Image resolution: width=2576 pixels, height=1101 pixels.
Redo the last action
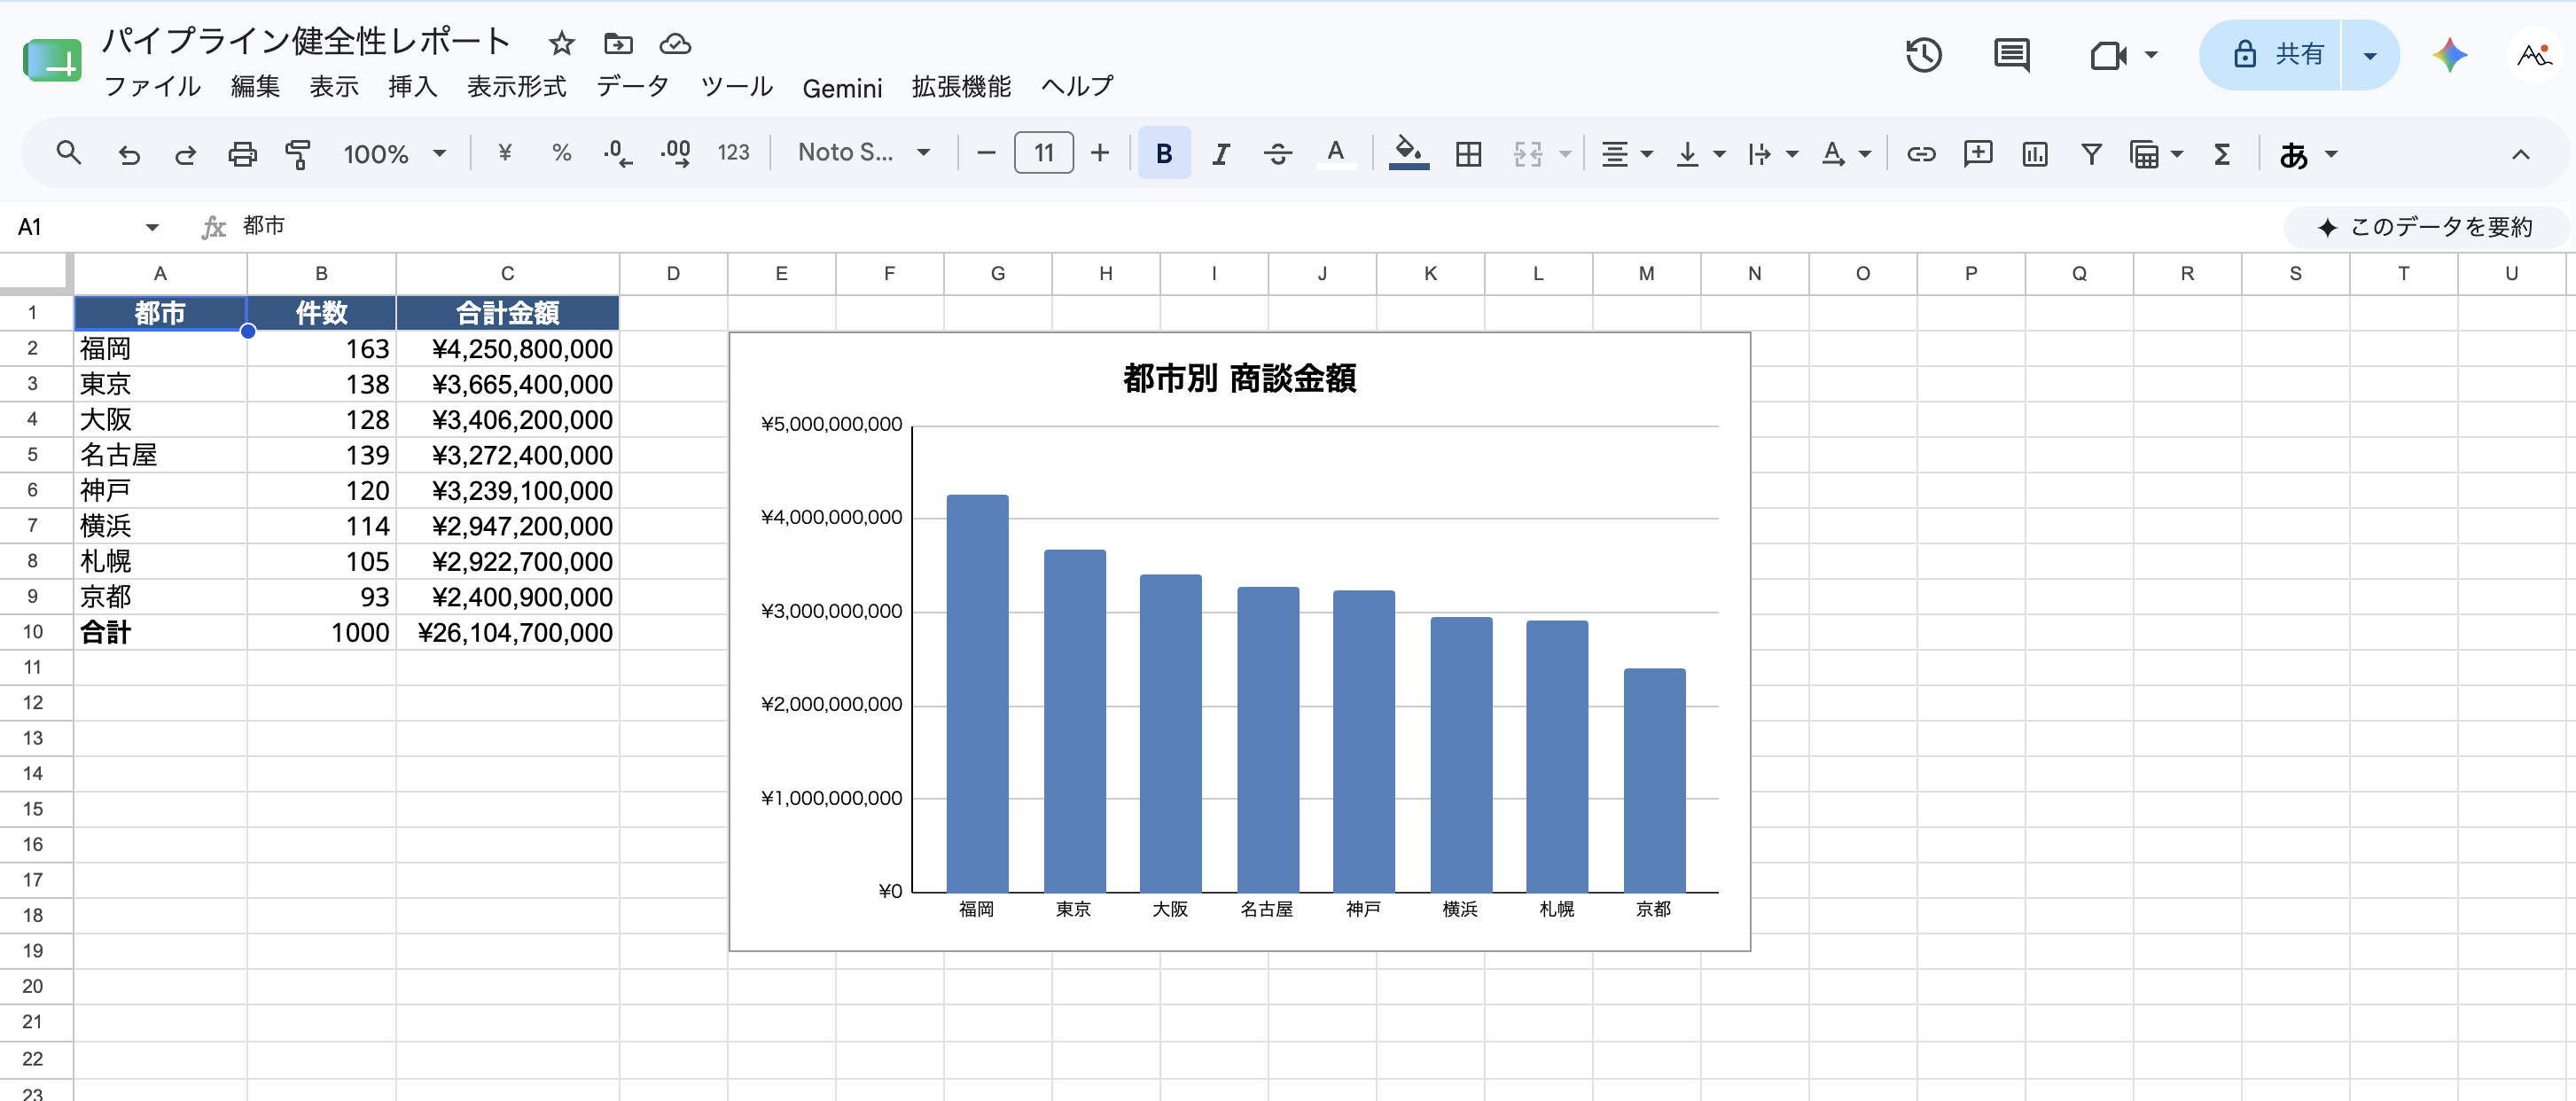click(x=185, y=153)
